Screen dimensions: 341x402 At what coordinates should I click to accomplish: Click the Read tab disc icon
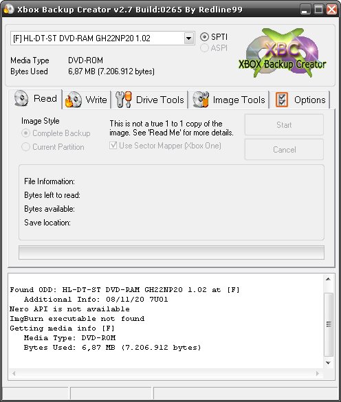tap(21, 98)
